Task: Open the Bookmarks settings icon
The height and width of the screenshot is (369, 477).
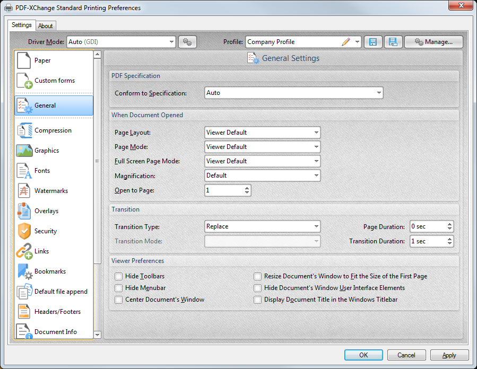Action: (24, 271)
